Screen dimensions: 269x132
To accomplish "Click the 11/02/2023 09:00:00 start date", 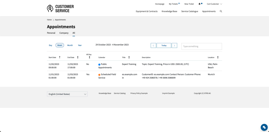I will pos(54,66).
